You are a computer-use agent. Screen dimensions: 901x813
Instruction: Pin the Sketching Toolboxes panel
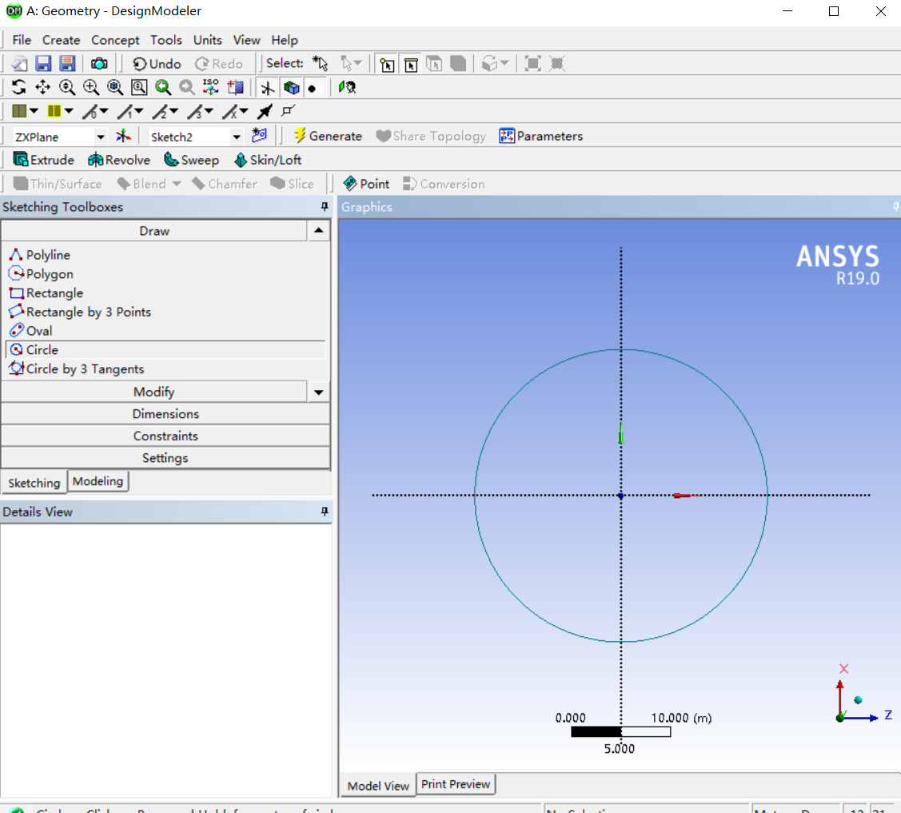click(324, 206)
